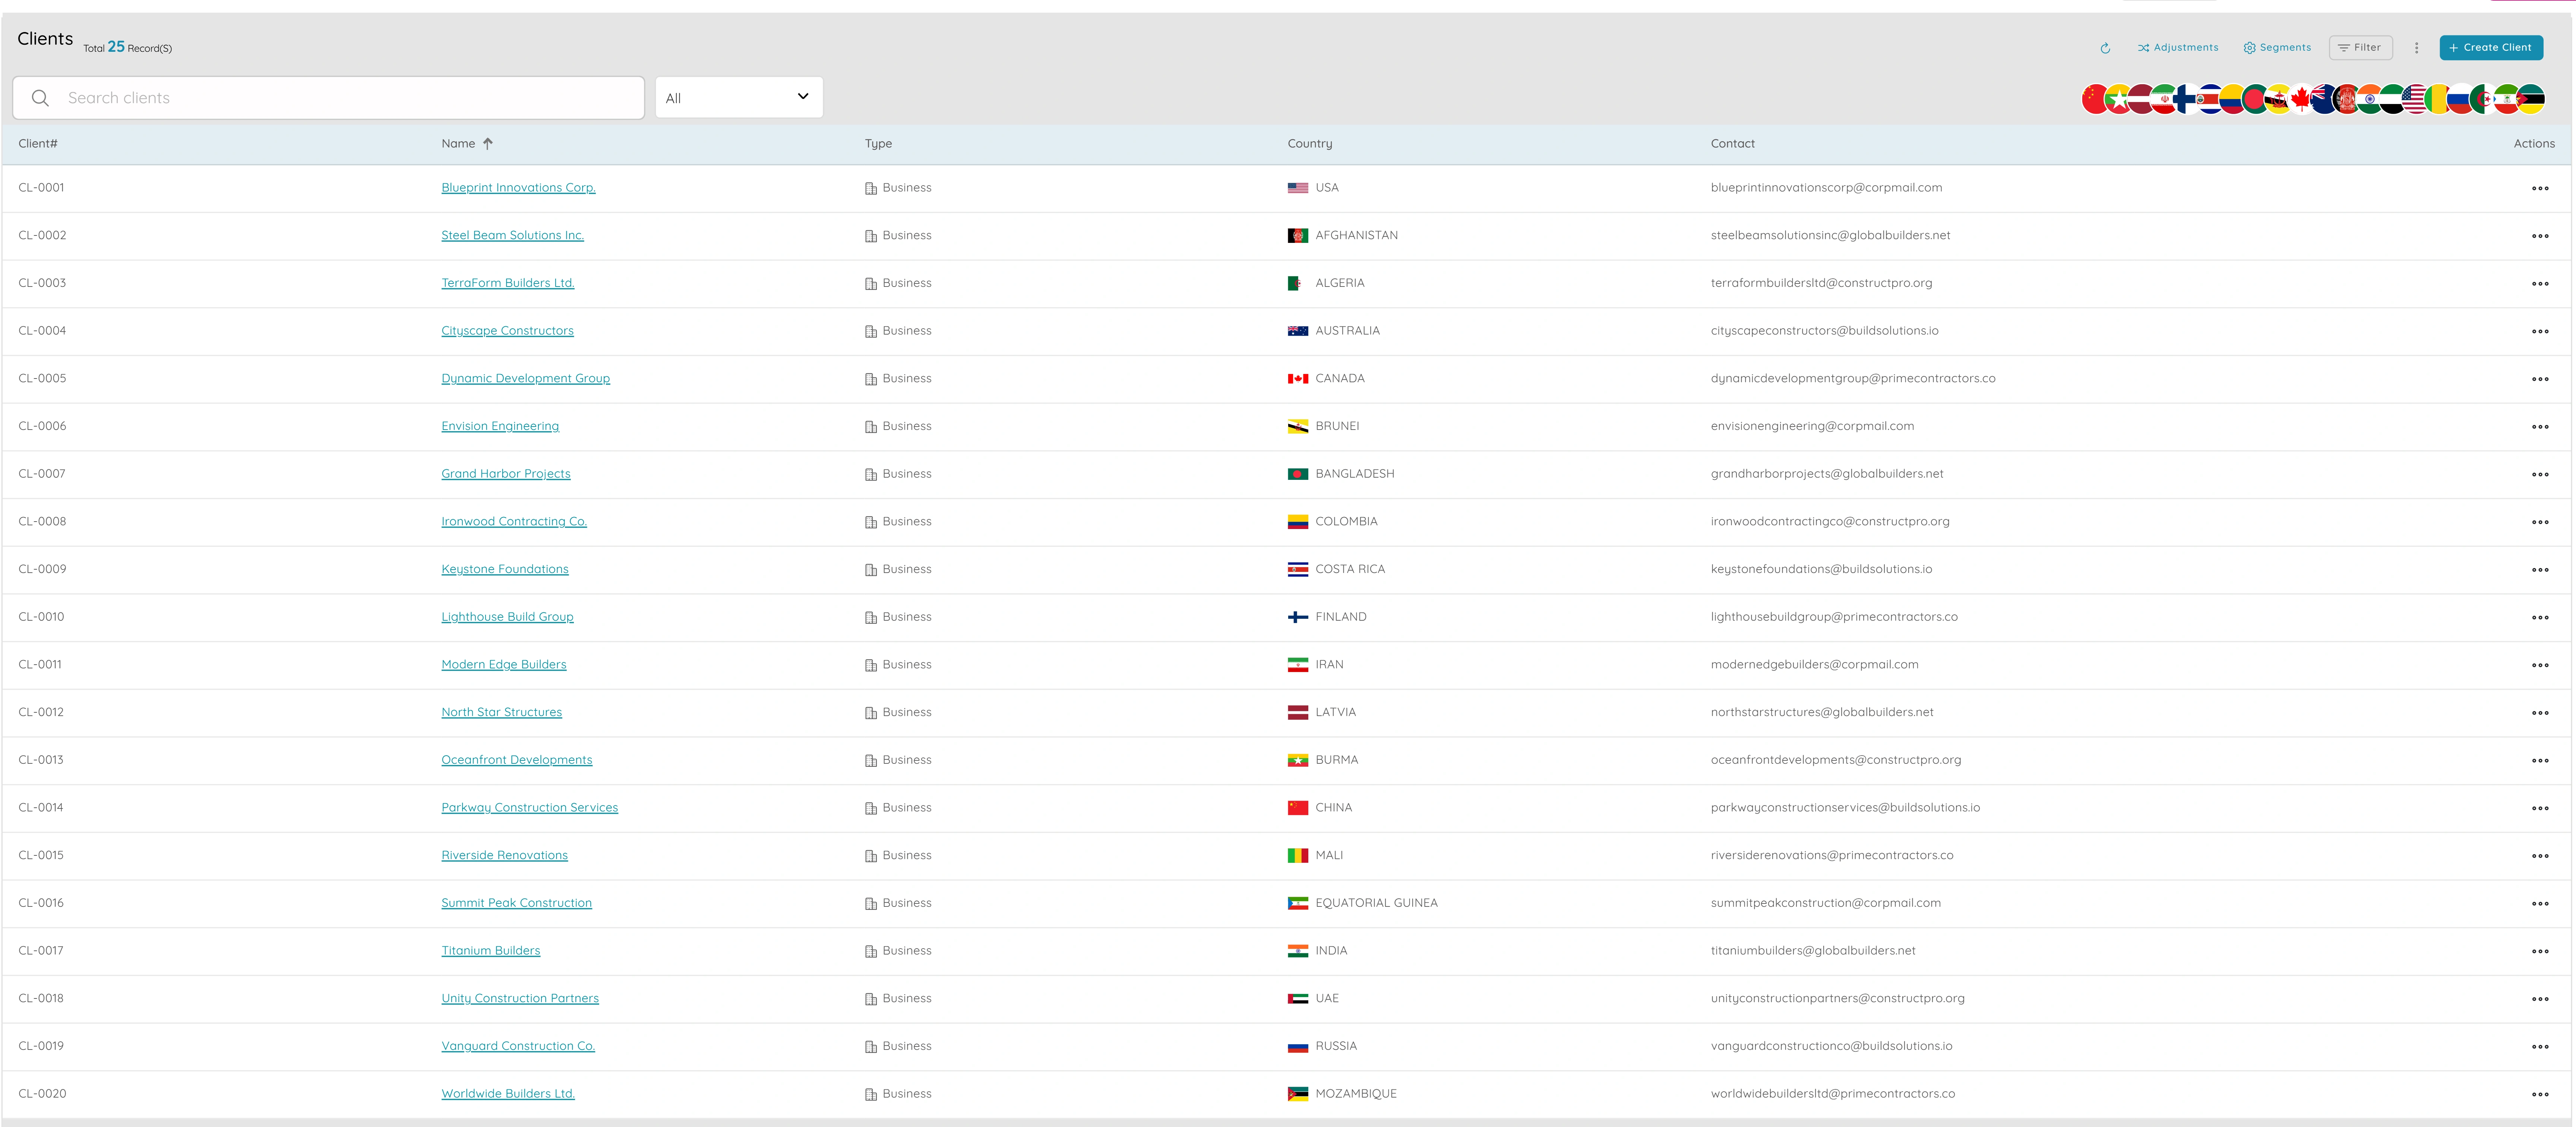Click the Finland flag circle filter

tap(2186, 99)
